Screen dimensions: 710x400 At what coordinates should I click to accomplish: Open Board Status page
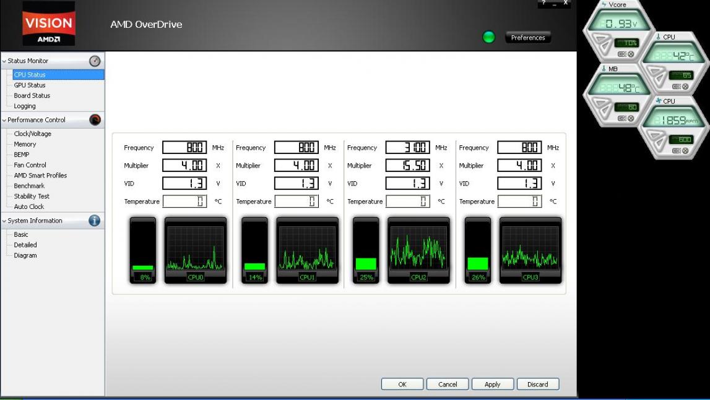pyautogui.click(x=32, y=95)
